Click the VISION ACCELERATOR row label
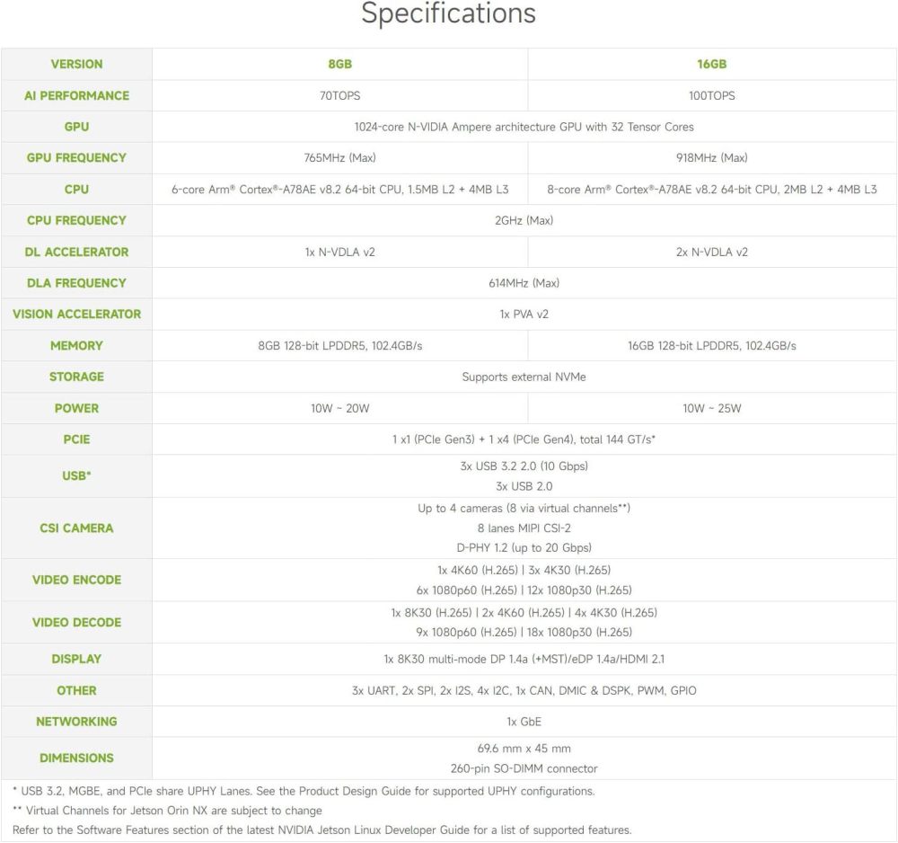Image resolution: width=898 pixels, height=843 pixels. coord(76,315)
